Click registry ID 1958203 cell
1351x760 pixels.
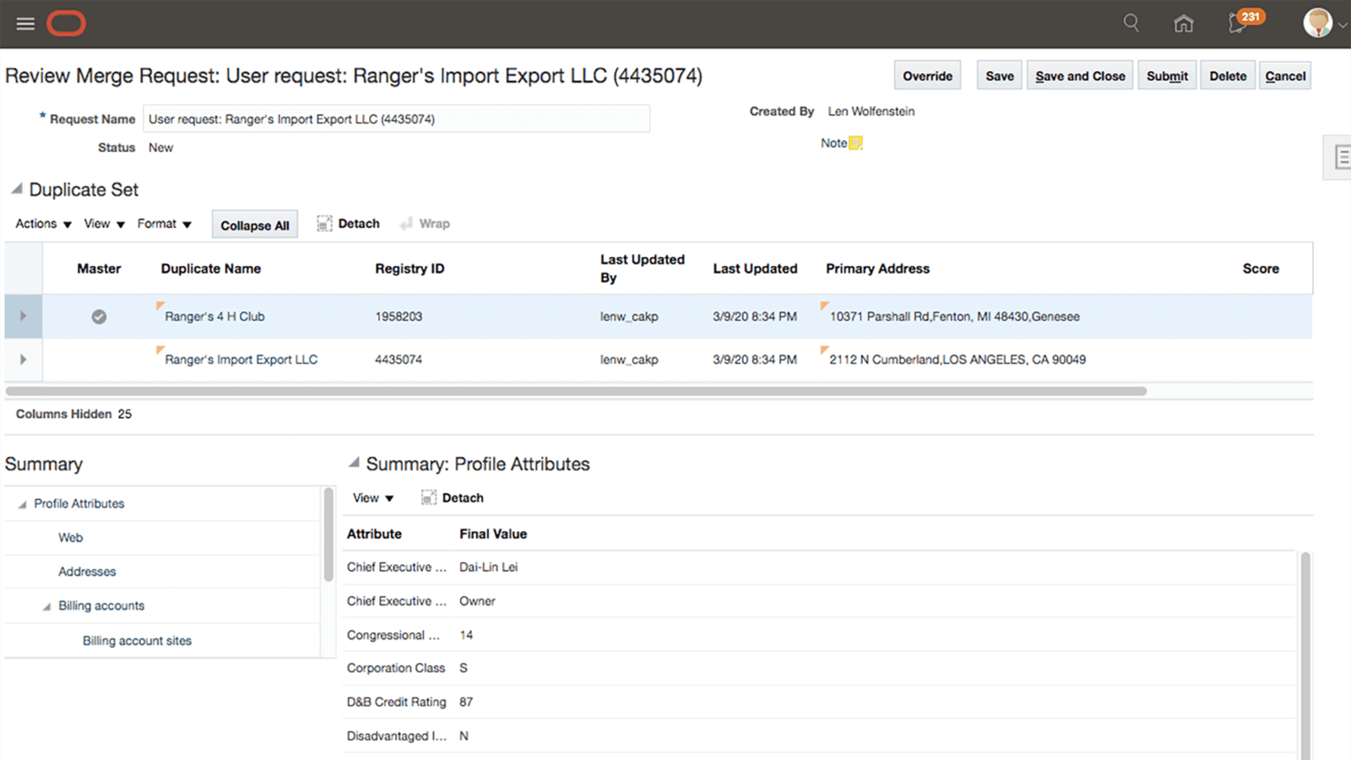[x=399, y=317]
